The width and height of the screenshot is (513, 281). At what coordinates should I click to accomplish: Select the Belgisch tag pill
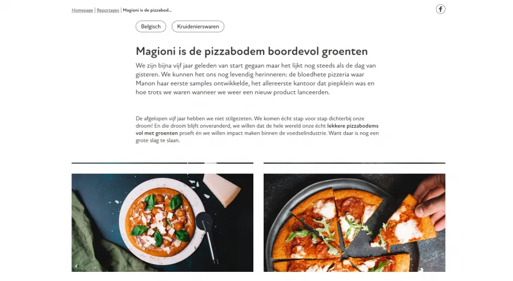click(x=151, y=26)
